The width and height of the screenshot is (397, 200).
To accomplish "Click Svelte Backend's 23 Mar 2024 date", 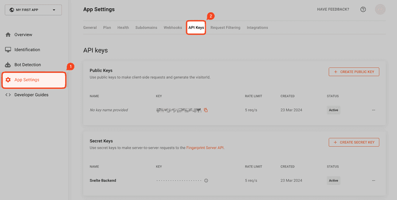I will [291, 180].
